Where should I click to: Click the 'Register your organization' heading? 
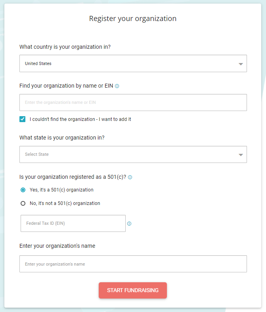point(133,19)
